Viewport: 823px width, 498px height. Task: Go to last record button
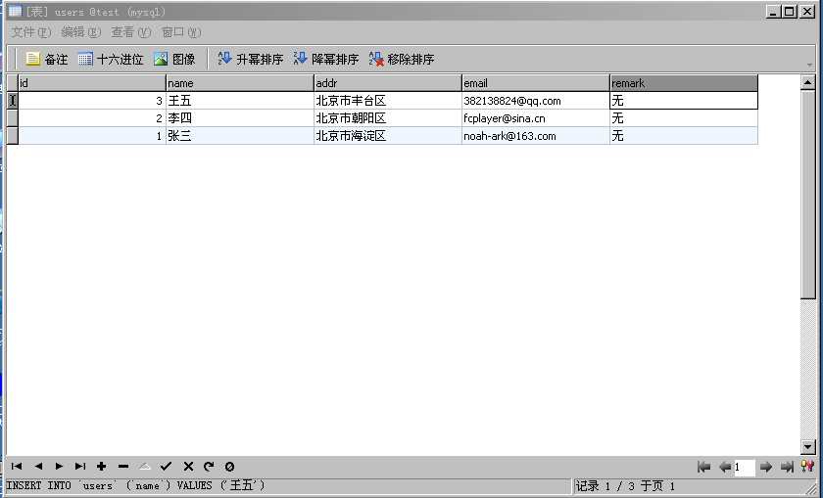pyautogui.click(x=80, y=466)
